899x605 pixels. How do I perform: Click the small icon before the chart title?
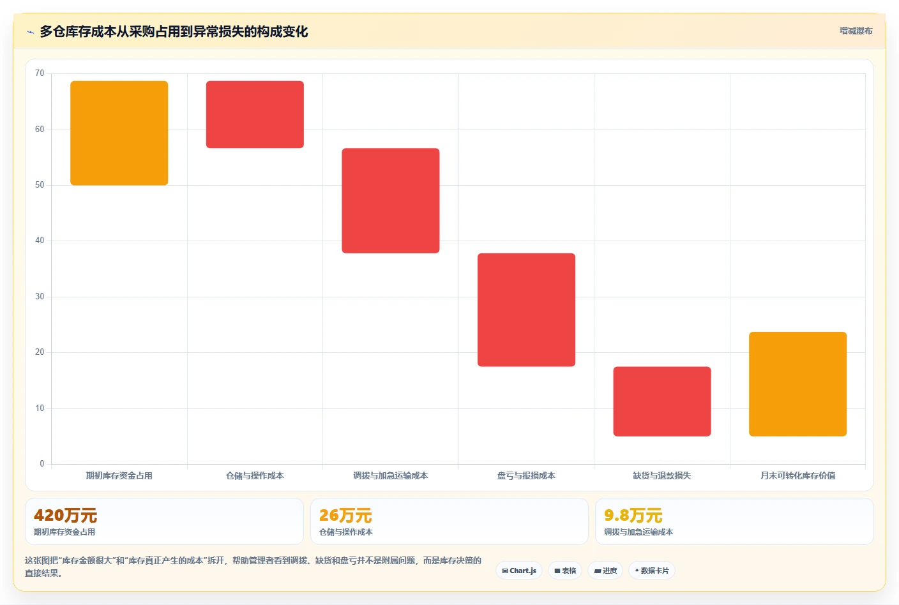click(x=30, y=32)
